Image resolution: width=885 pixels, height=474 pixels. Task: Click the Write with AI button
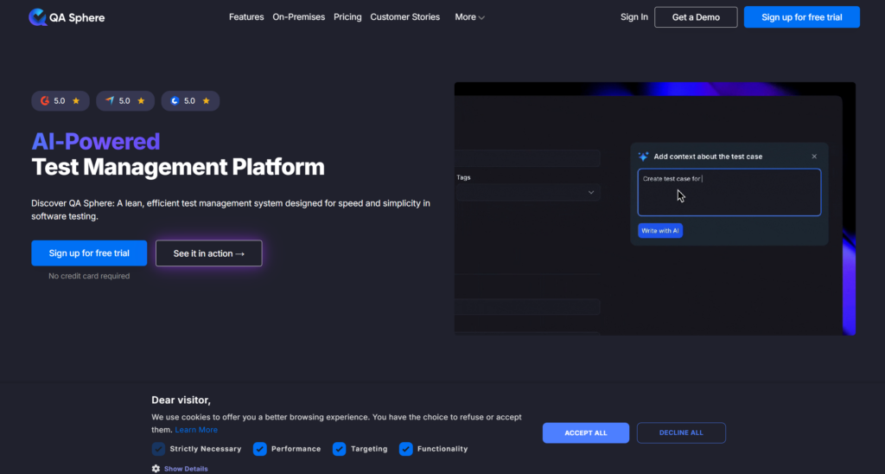pyautogui.click(x=659, y=230)
